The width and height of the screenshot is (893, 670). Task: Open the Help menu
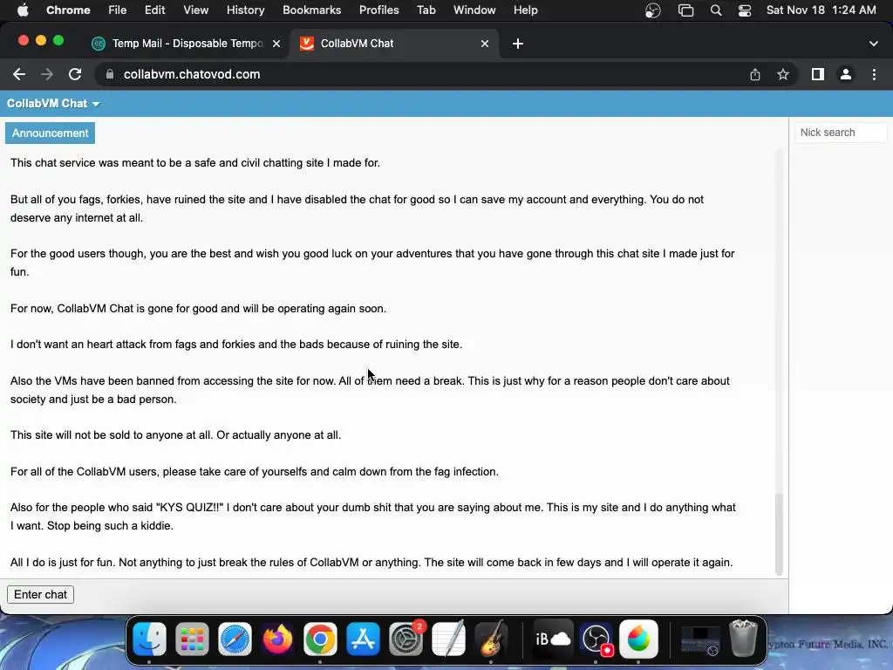click(x=525, y=10)
